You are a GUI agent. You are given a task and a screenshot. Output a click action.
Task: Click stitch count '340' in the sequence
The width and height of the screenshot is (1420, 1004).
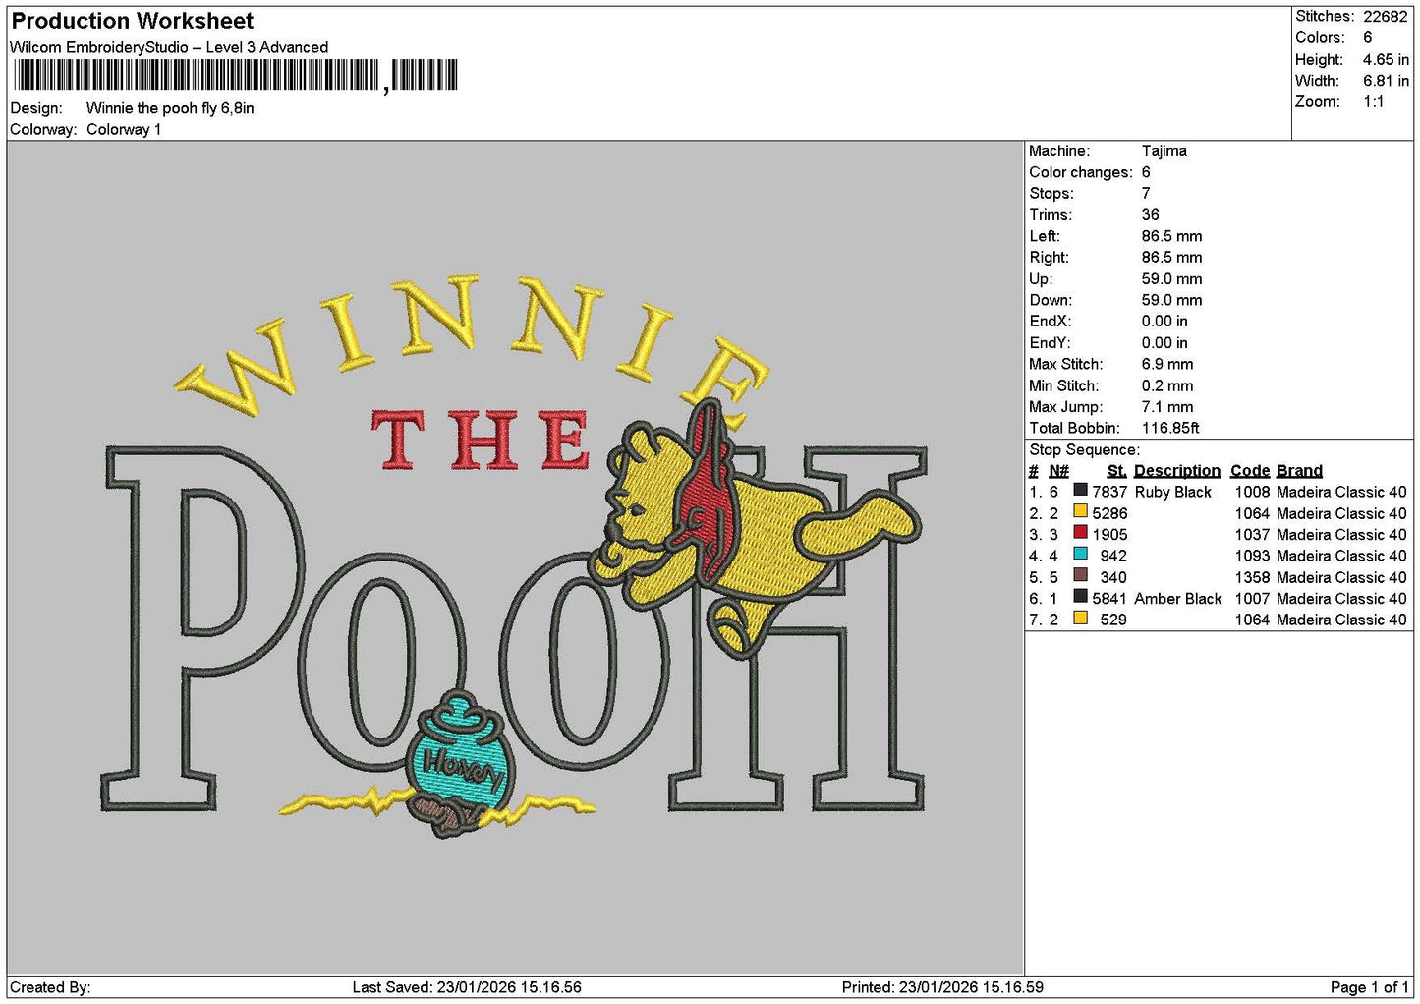[x=1113, y=577]
